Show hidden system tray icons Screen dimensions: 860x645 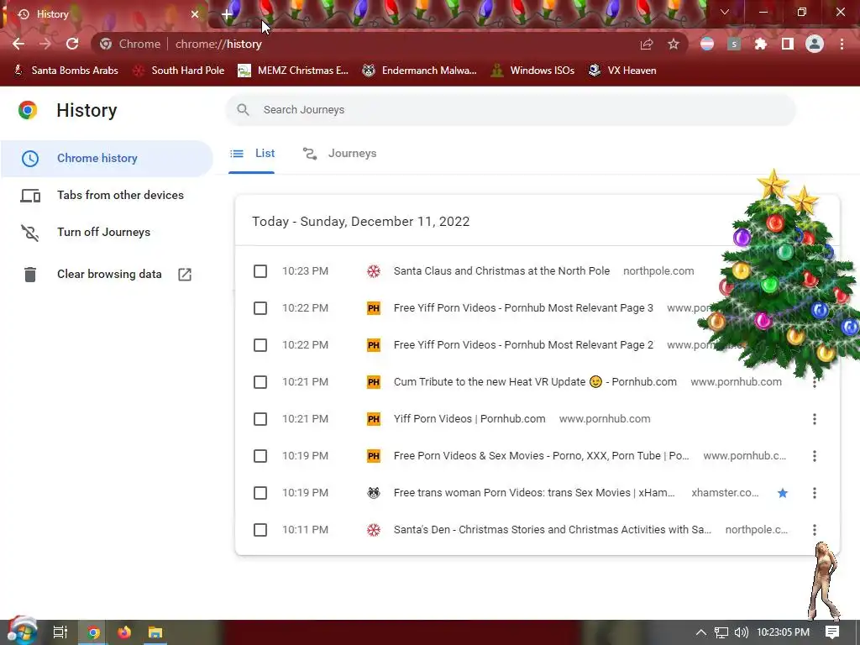pos(700,632)
